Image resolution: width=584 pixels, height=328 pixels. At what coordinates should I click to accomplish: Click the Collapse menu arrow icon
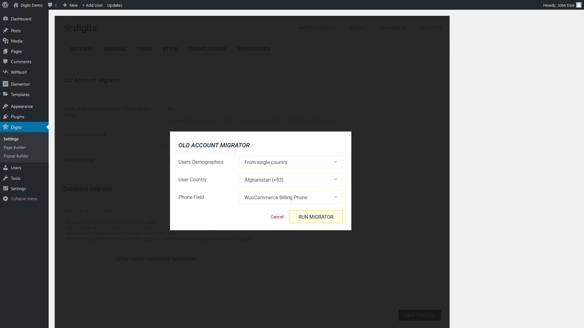tap(5, 199)
